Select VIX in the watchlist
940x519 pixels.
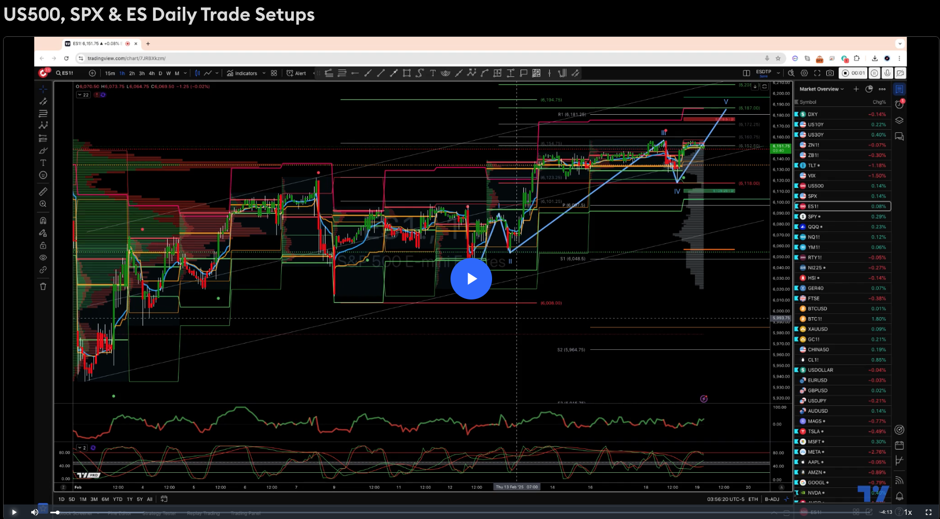[842, 175]
